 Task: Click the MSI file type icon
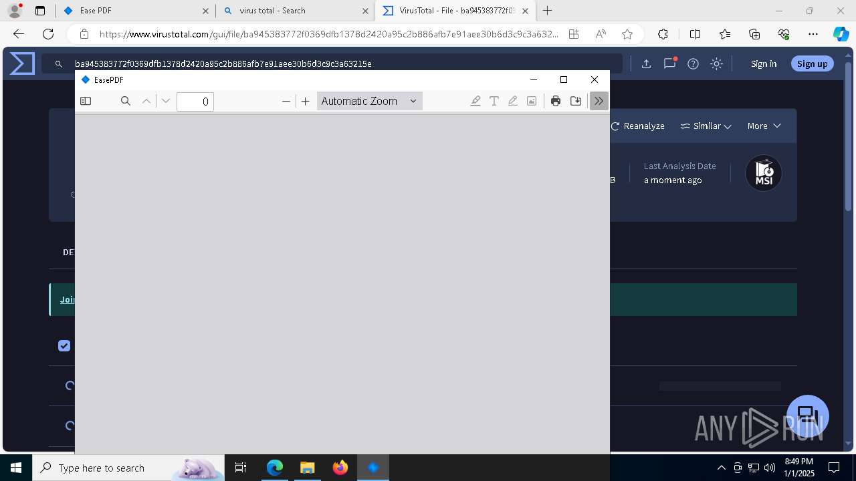pyautogui.click(x=764, y=174)
